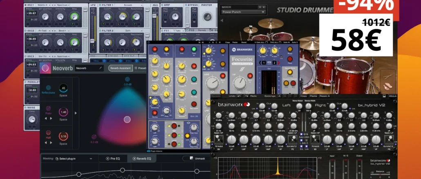Click the Unmask button in Neoverb
Screen dimensions: 421x179
click(197, 159)
